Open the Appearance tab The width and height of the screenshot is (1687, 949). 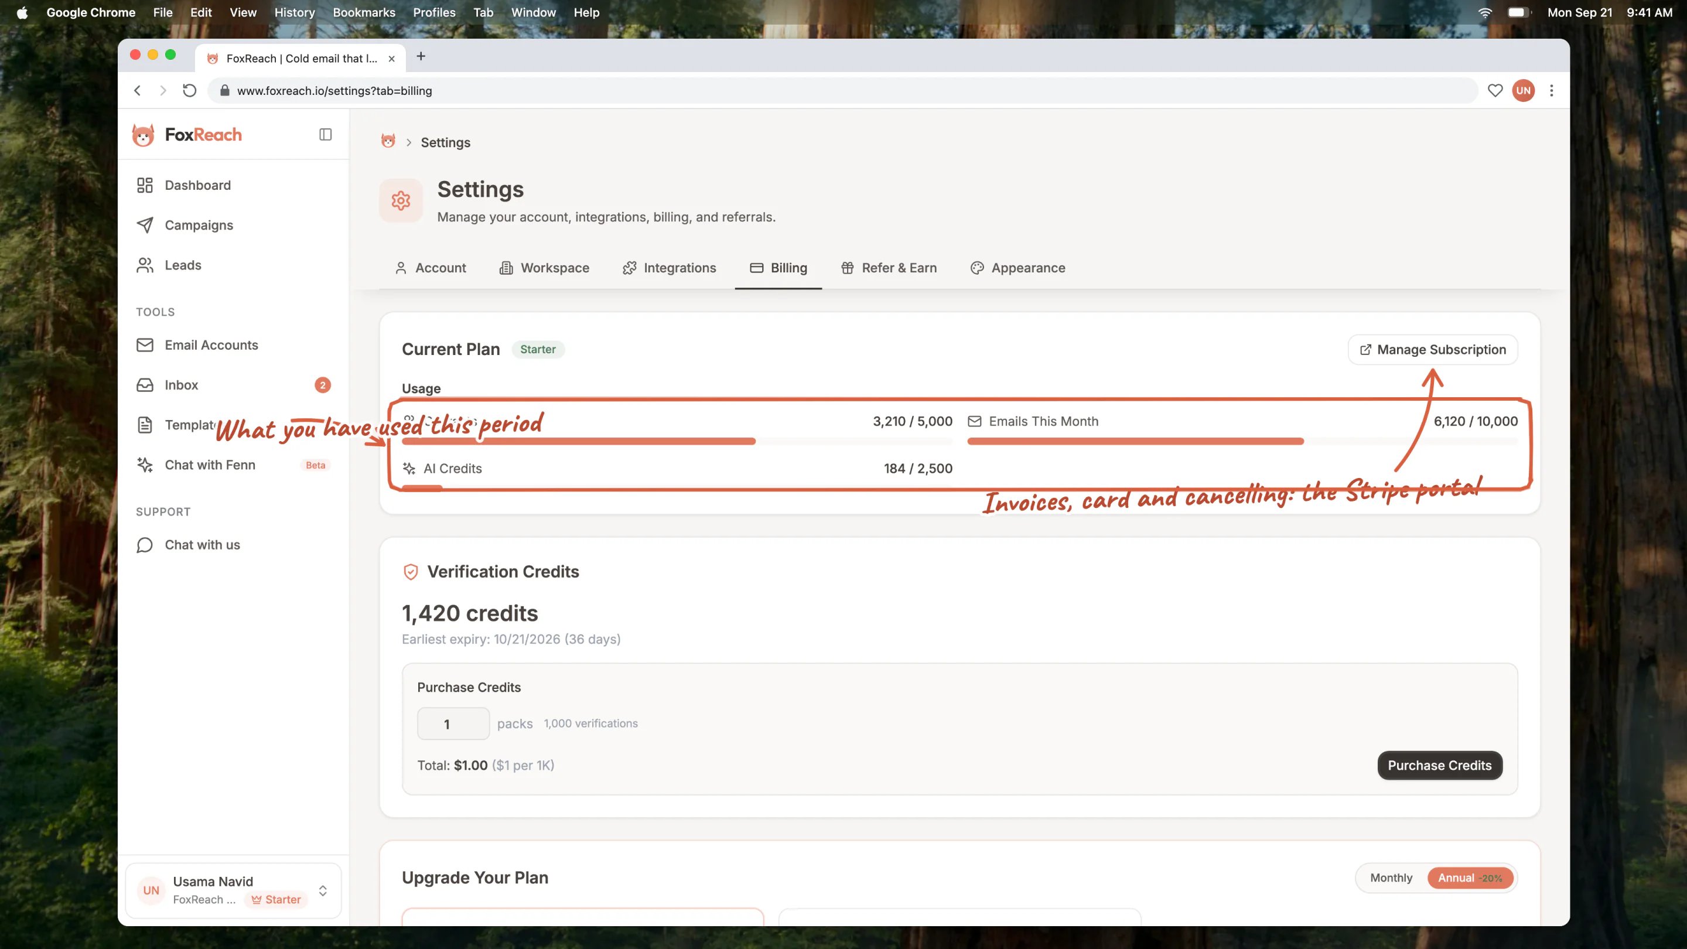point(1017,268)
